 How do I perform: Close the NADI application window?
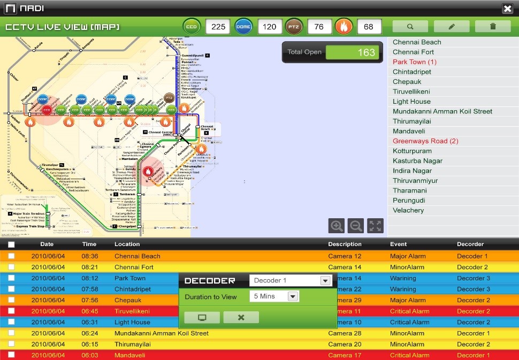click(507, 9)
